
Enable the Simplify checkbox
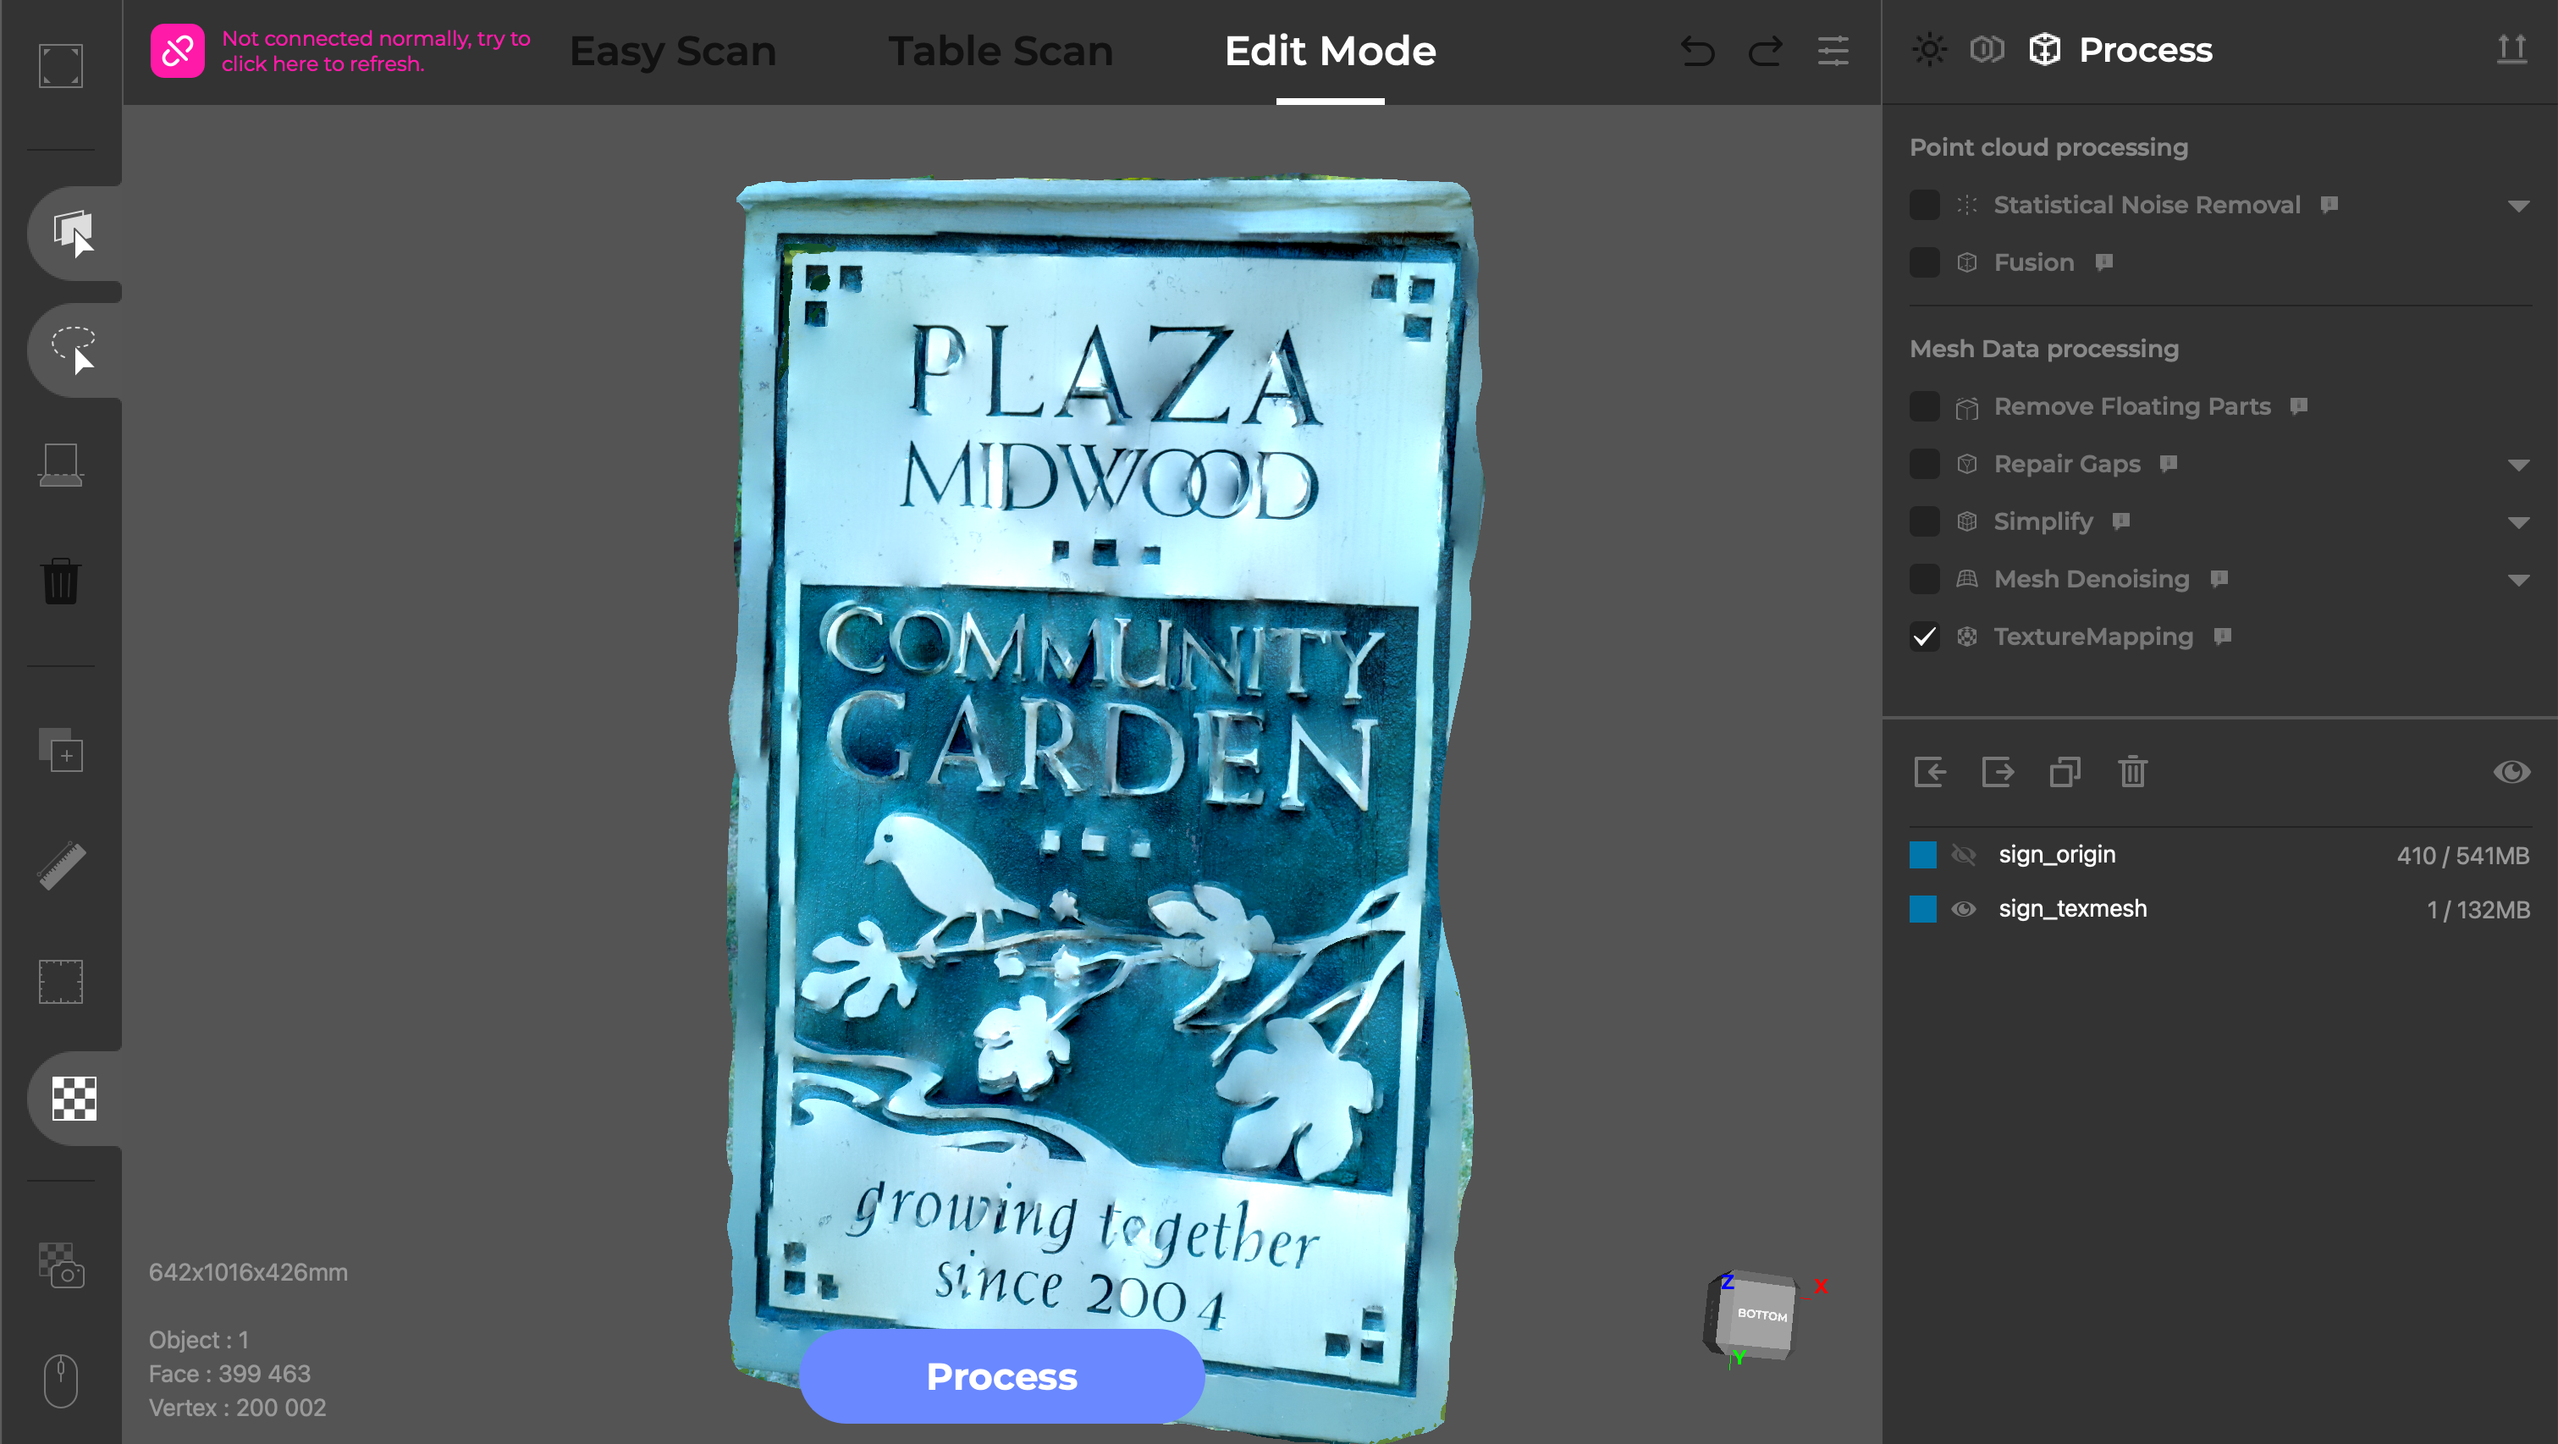pyautogui.click(x=1925, y=521)
